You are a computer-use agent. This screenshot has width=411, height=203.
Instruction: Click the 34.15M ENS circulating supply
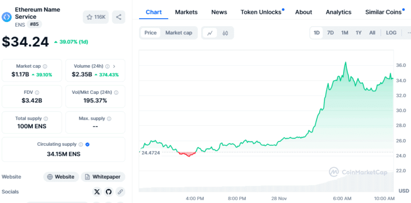tap(64, 154)
